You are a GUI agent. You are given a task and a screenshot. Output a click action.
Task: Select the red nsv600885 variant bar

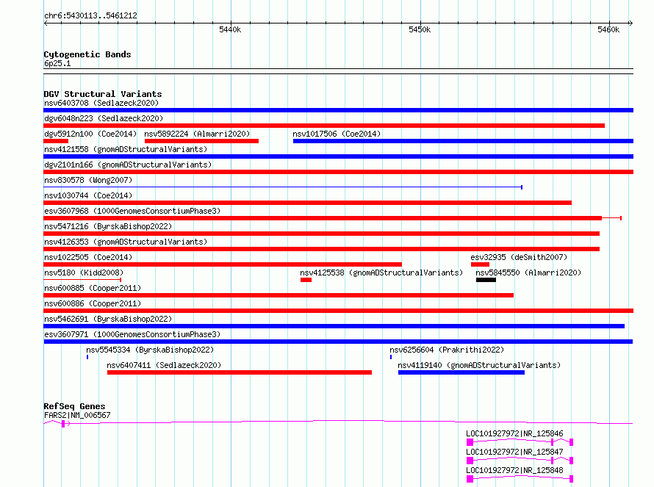[x=279, y=295]
